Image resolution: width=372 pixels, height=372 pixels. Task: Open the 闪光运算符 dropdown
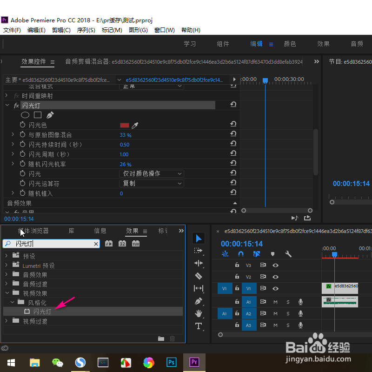(152, 183)
